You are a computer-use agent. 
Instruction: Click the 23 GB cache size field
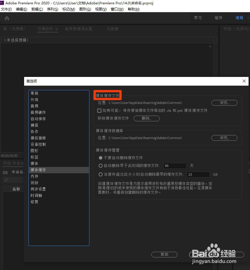point(198,174)
